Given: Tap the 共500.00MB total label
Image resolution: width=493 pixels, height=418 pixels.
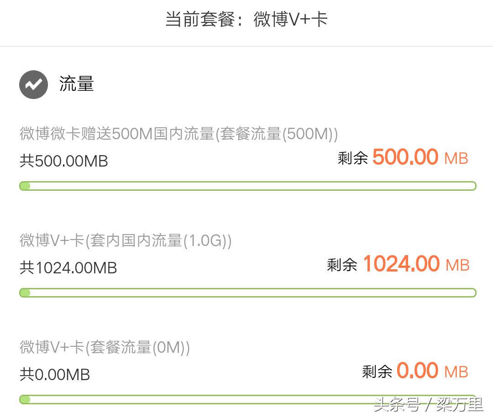Looking at the screenshot, I should click(x=64, y=161).
